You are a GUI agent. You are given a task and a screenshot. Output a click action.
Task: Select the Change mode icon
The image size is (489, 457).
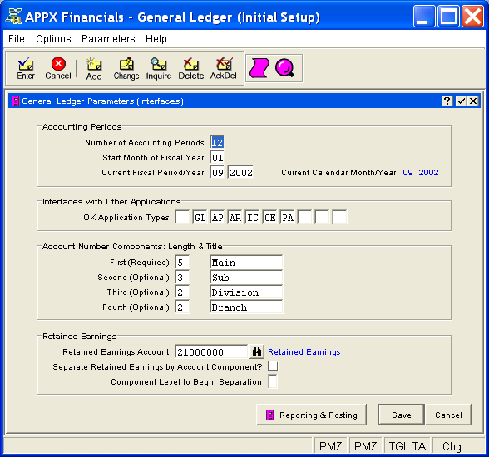126,68
